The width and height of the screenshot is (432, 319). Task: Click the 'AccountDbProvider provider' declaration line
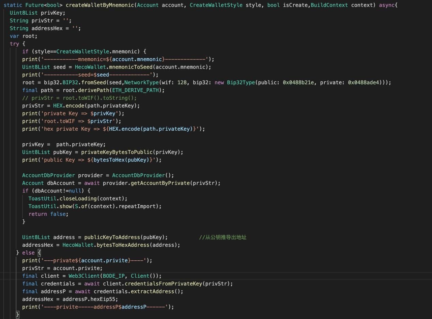(x=98, y=175)
